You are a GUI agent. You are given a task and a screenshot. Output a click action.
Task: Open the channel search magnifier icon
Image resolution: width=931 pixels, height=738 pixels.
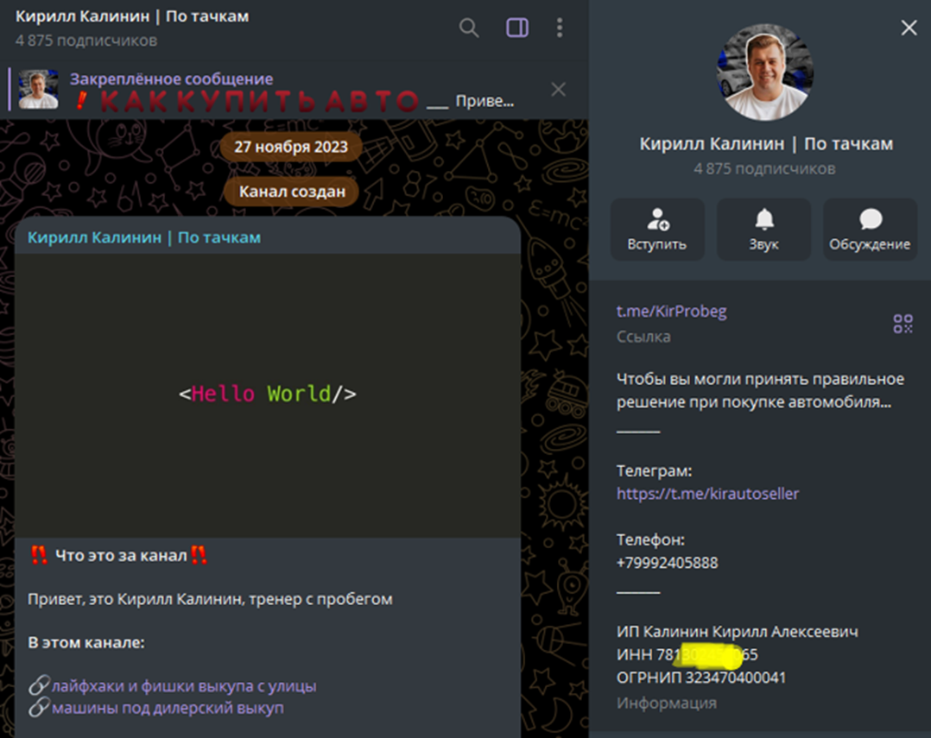(x=468, y=28)
